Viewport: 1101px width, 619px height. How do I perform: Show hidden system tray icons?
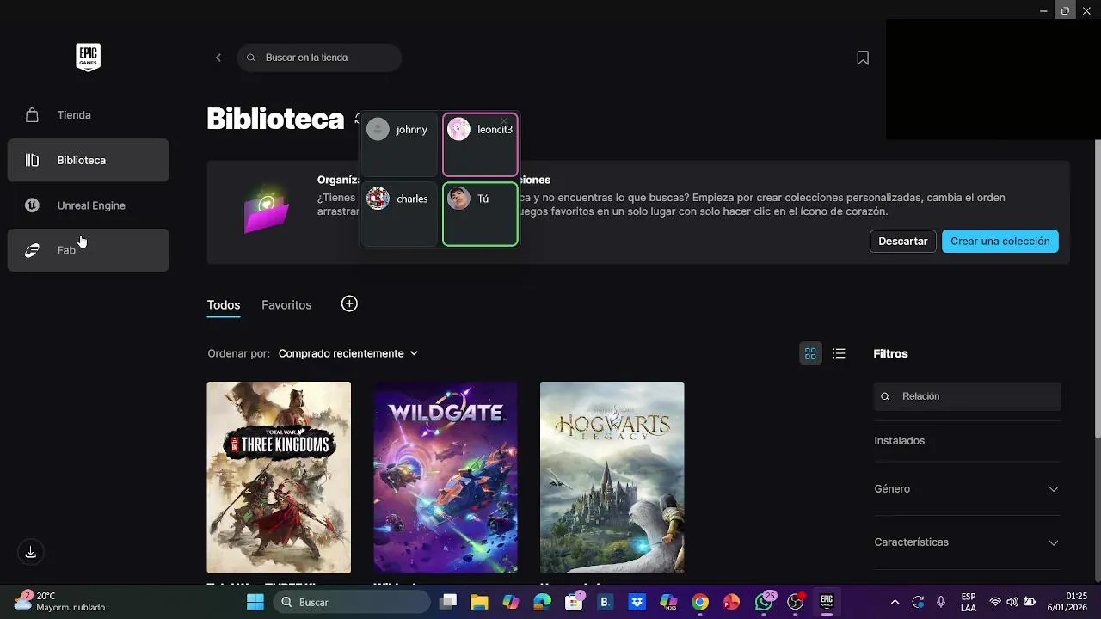895,602
